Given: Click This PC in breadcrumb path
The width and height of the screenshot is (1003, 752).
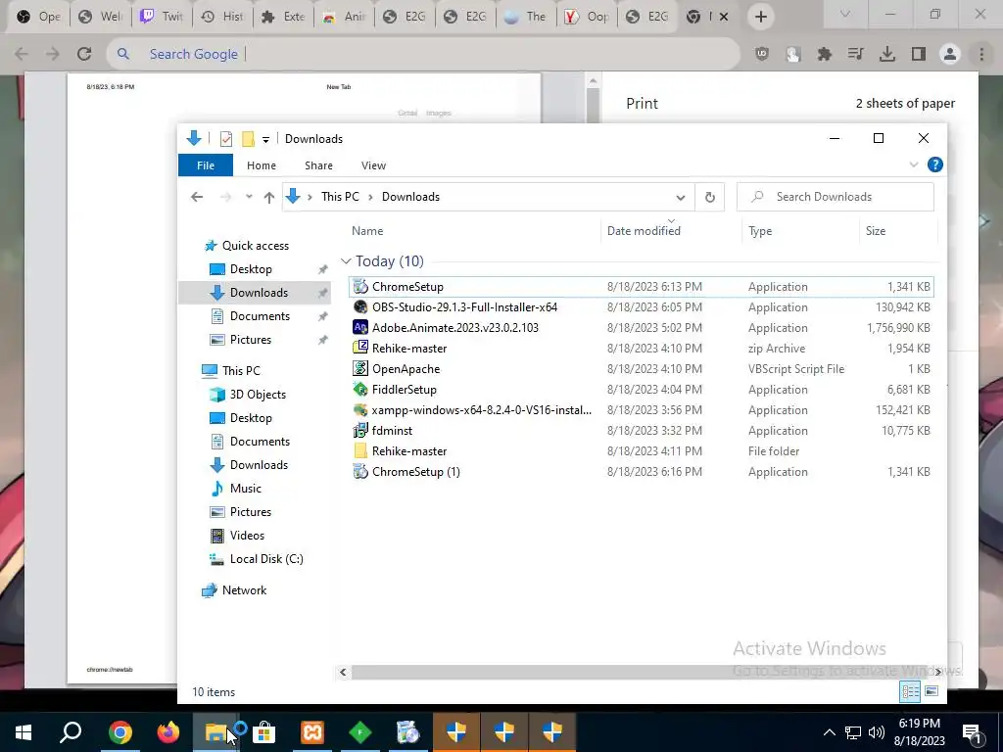Looking at the screenshot, I should tap(340, 197).
